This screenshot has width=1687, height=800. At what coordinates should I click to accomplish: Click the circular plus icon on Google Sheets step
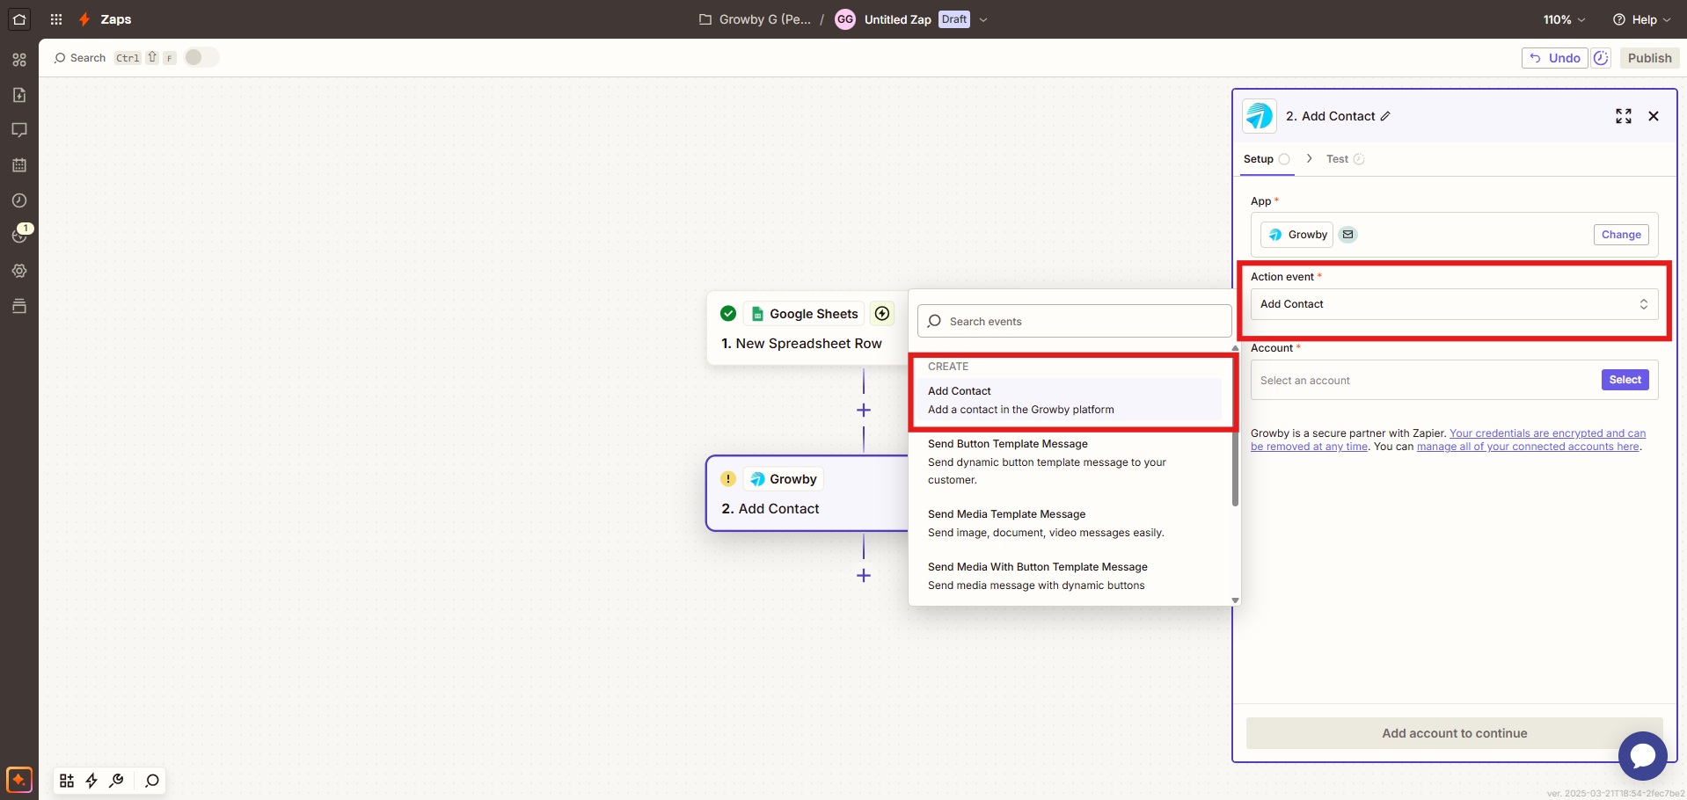tap(882, 314)
